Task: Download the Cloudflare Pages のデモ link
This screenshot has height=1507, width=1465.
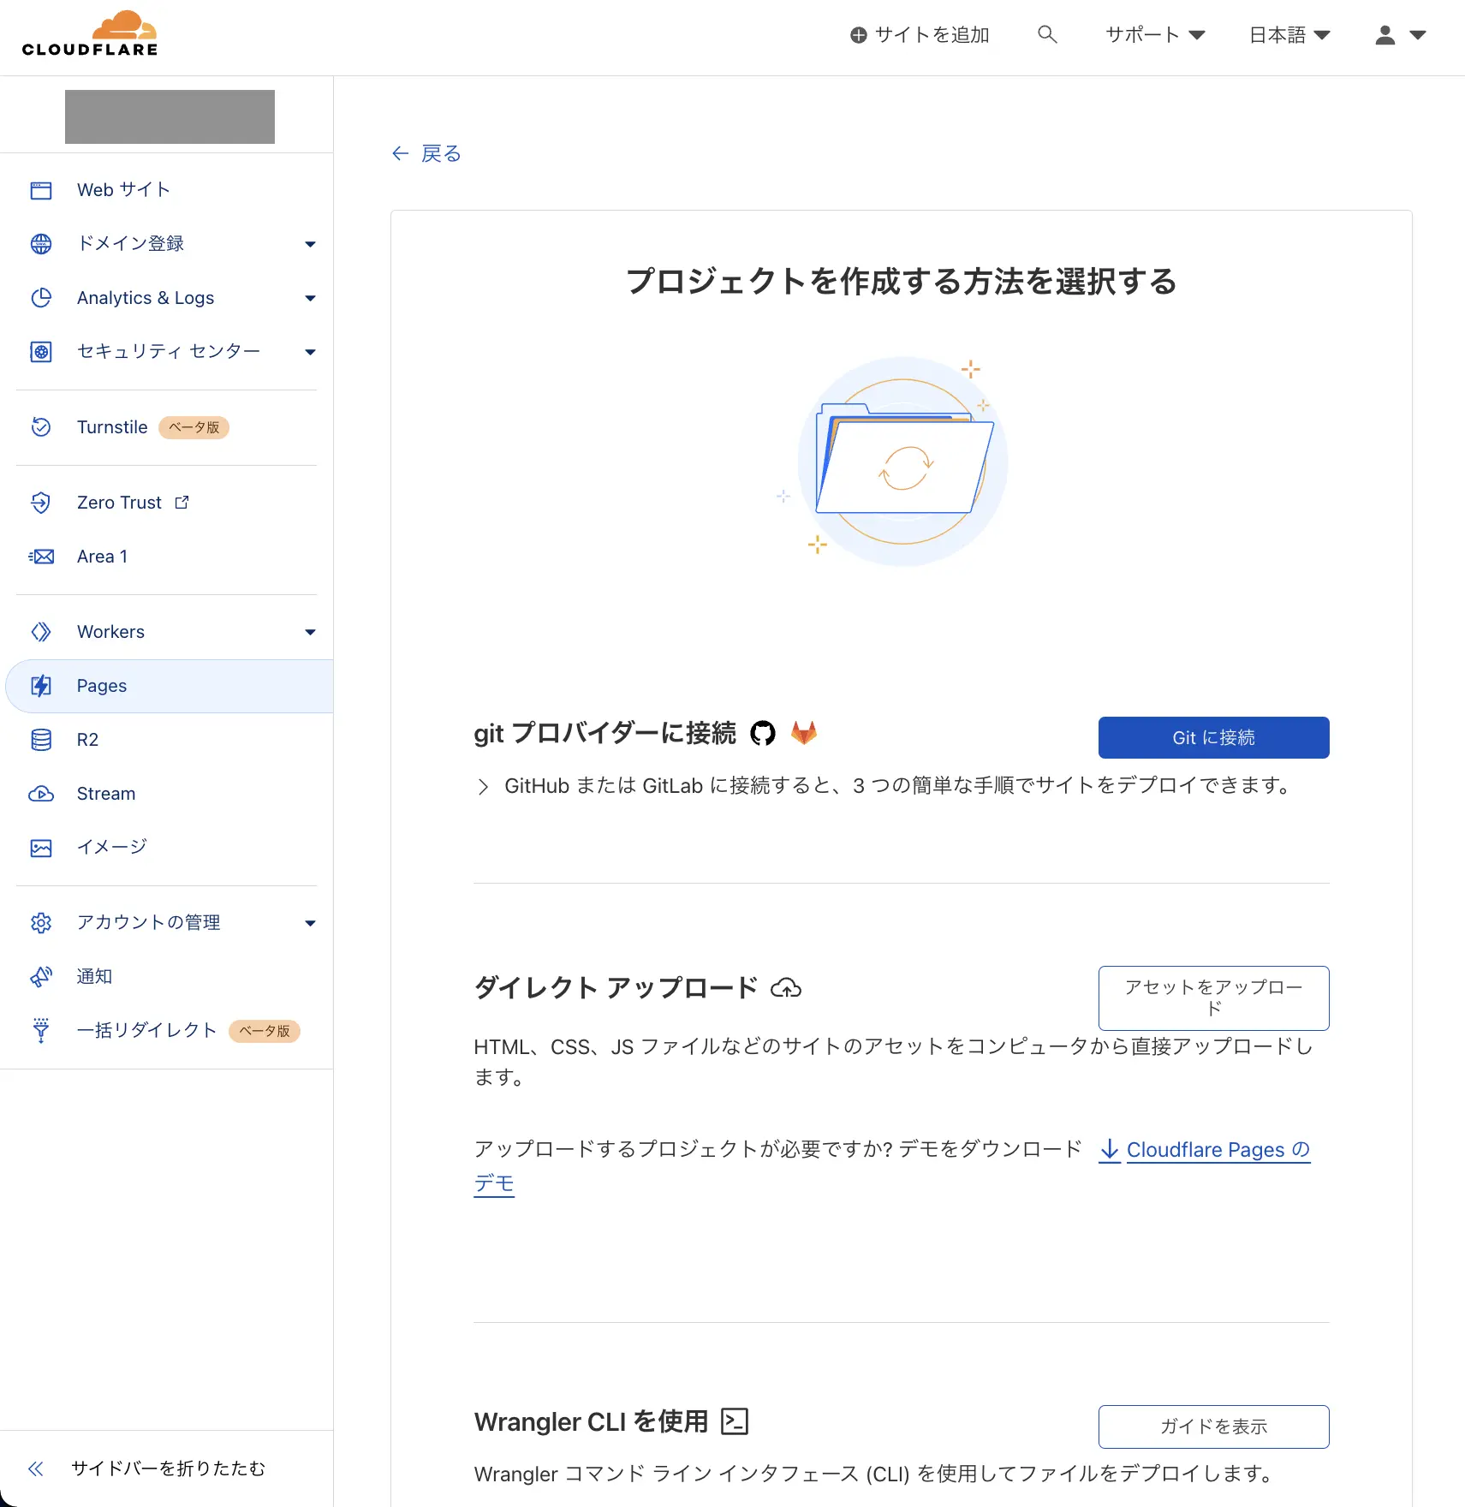Action: point(1218,1150)
